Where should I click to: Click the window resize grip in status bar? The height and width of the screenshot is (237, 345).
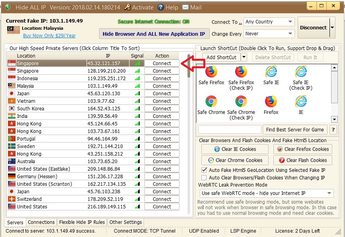(338, 231)
